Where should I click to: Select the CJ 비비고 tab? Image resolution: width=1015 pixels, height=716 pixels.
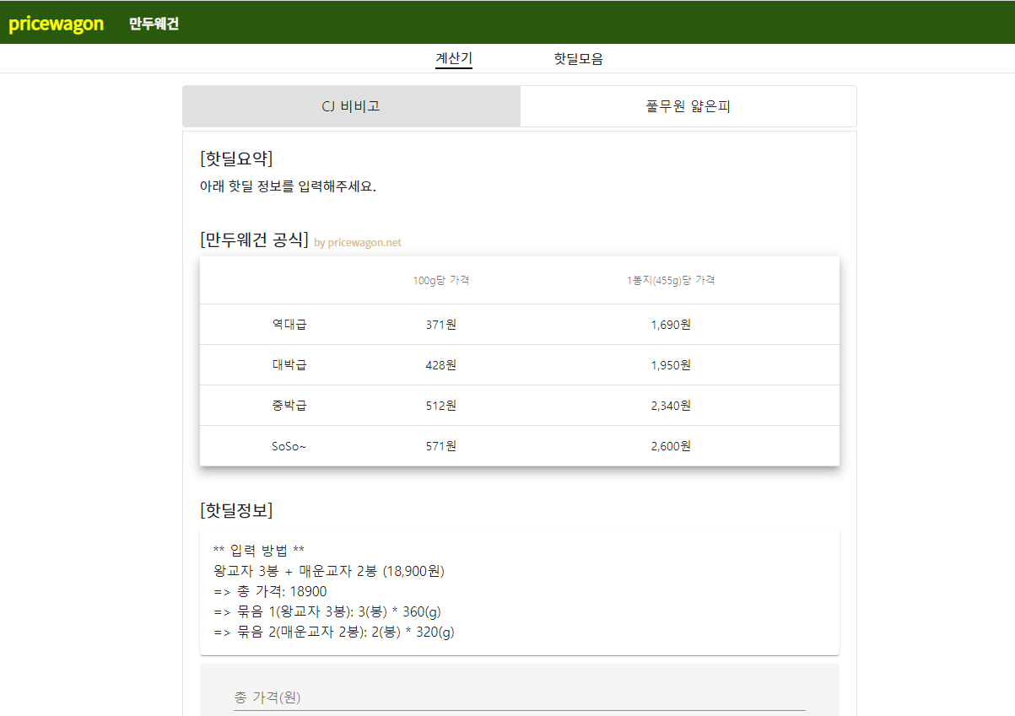351,106
